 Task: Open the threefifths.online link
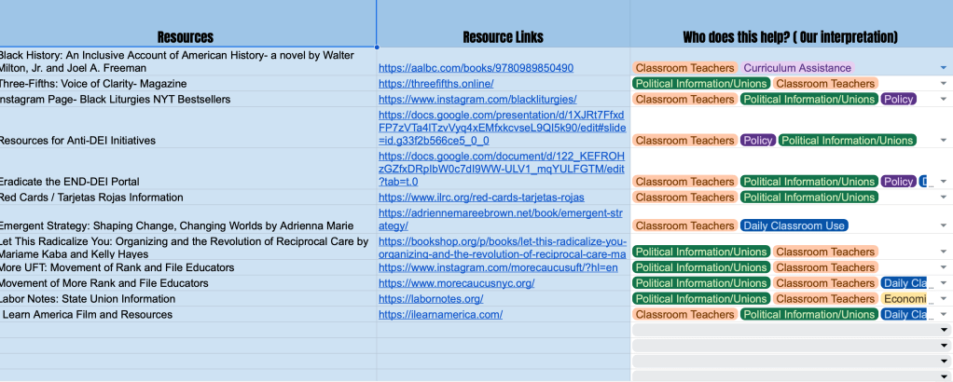click(x=435, y=84)
